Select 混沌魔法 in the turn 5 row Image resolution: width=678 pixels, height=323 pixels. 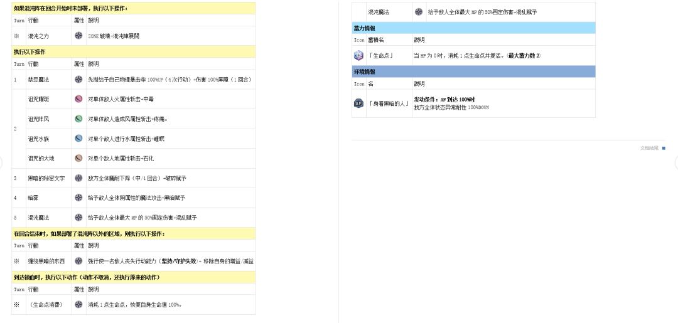[38, 218]
